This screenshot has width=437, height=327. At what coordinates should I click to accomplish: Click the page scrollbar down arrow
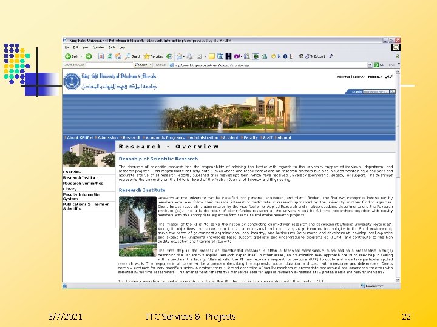398,280
